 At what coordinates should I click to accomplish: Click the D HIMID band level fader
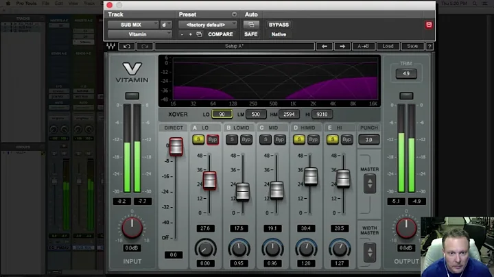coord(311,176)
